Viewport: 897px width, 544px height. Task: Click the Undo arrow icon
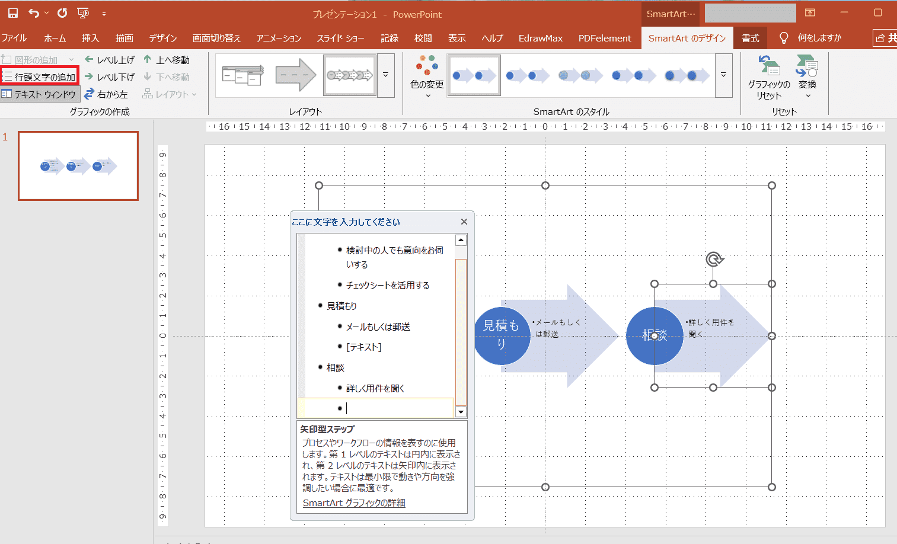[34, 13]
